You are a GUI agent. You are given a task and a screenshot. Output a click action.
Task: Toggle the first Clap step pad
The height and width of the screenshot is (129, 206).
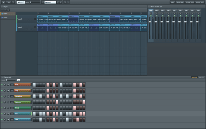[34, 91]
